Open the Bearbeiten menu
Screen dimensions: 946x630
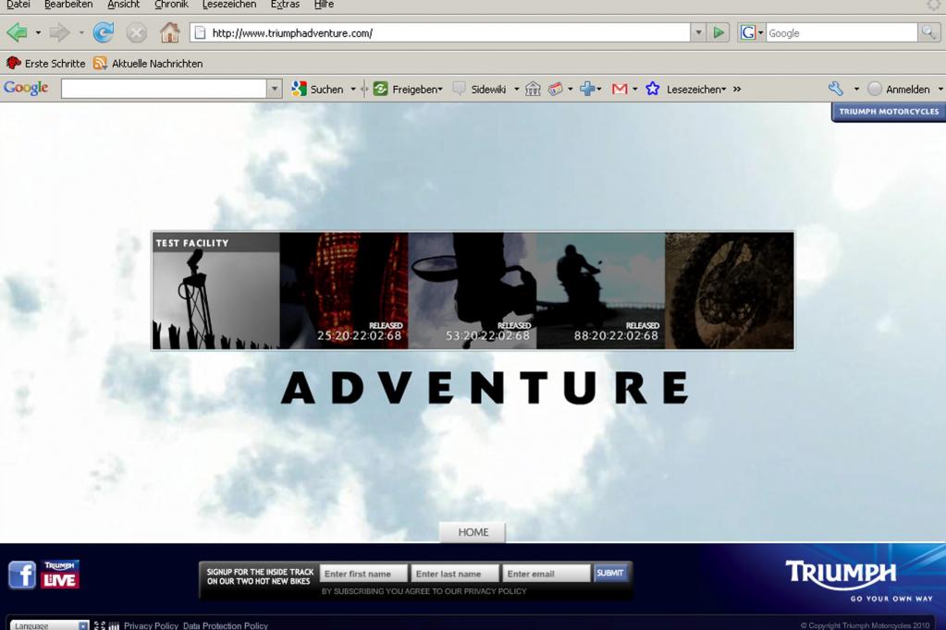68,5
